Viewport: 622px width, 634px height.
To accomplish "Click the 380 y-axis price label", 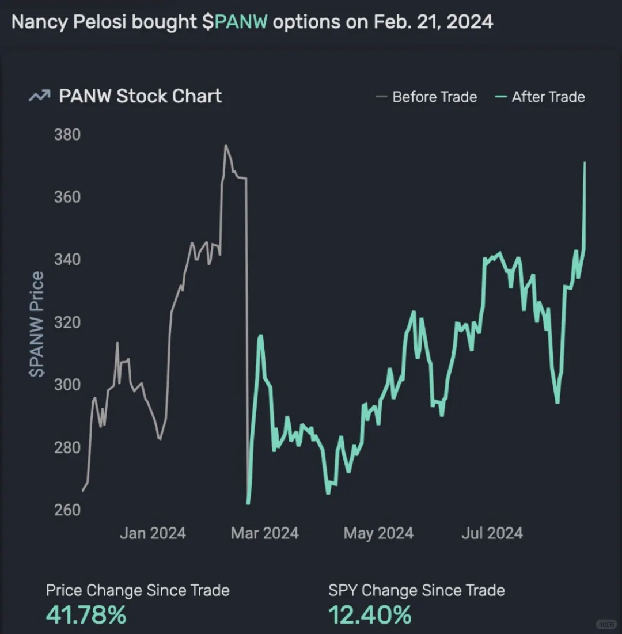I will coord(67,135).
